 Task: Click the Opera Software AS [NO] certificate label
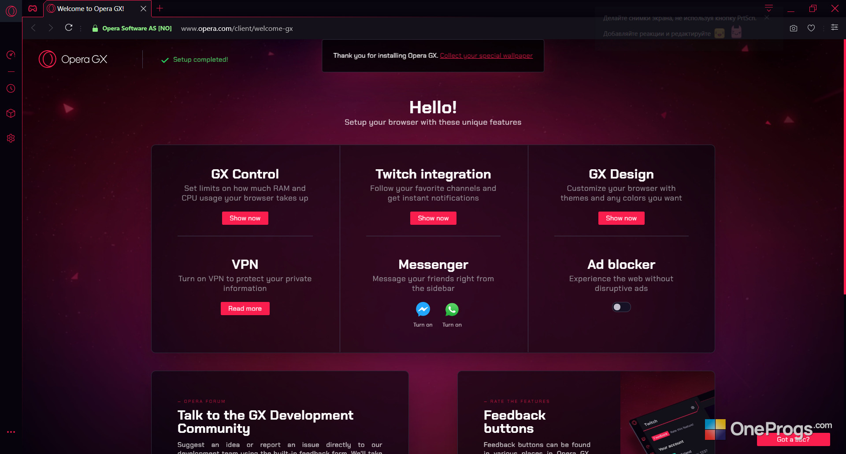pos(137,28)
